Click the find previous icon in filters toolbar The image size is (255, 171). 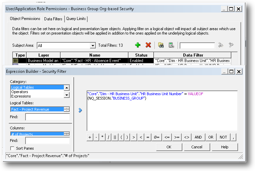coord(221,45)
